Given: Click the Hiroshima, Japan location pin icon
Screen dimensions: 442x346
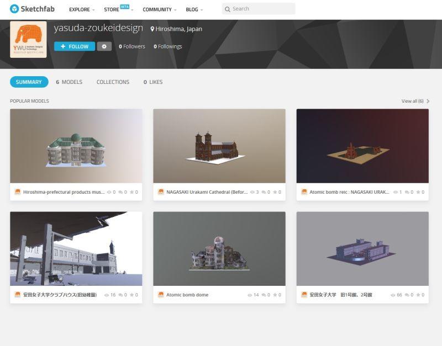Looking at the screenshot, I should click(152, 29).
